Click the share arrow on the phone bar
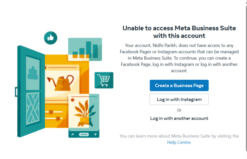The image size is (247, 159). tap(72, 134)
